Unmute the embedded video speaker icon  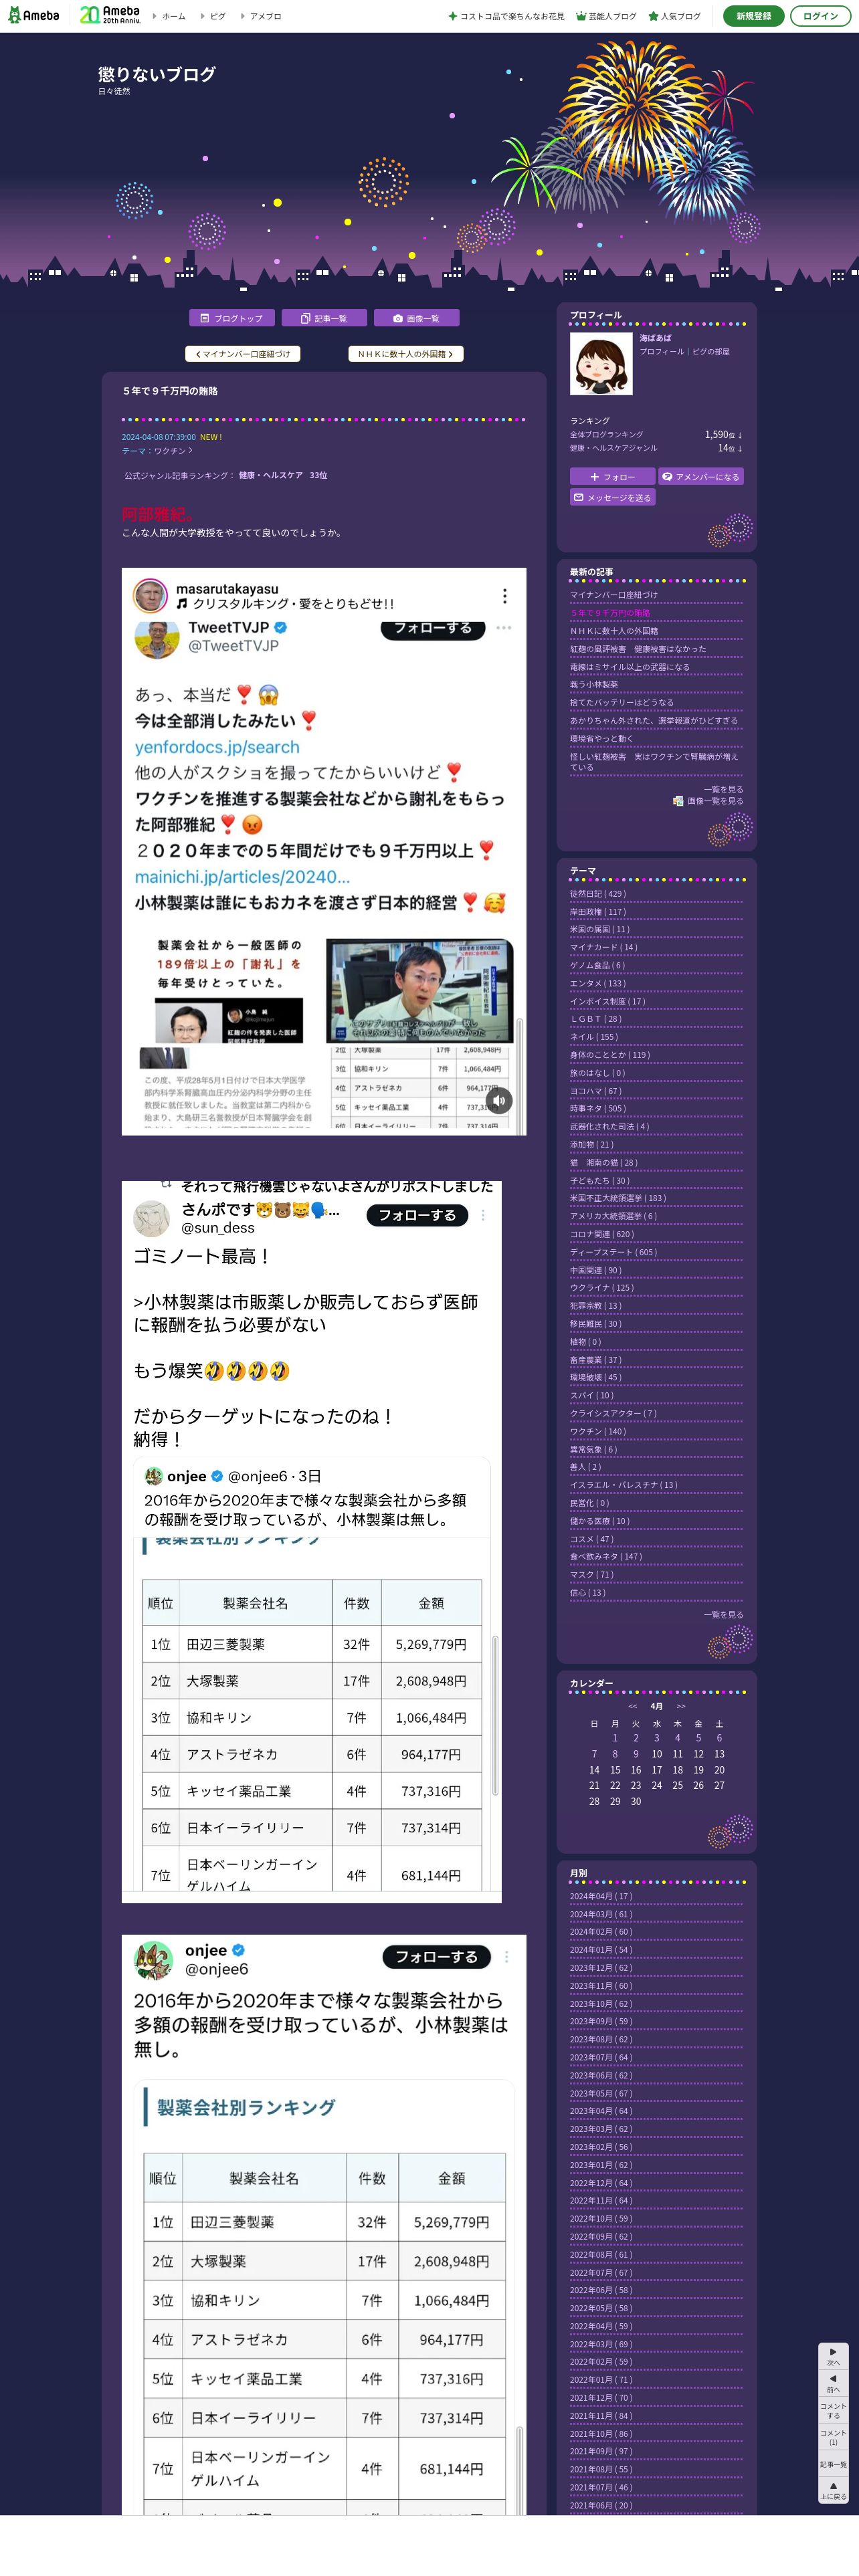[499, 1100]
